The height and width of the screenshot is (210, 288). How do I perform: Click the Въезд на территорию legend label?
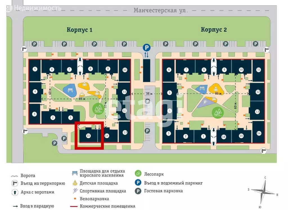[43, 183]
